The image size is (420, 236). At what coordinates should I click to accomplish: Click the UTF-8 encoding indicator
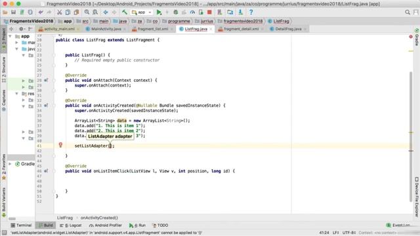(x=348, y=233)
